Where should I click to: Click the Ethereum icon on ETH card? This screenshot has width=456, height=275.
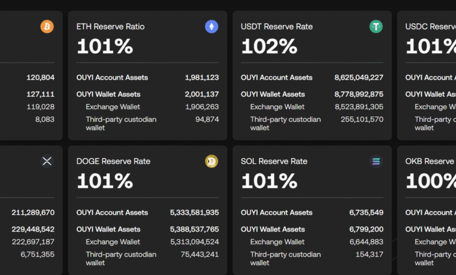212,26
